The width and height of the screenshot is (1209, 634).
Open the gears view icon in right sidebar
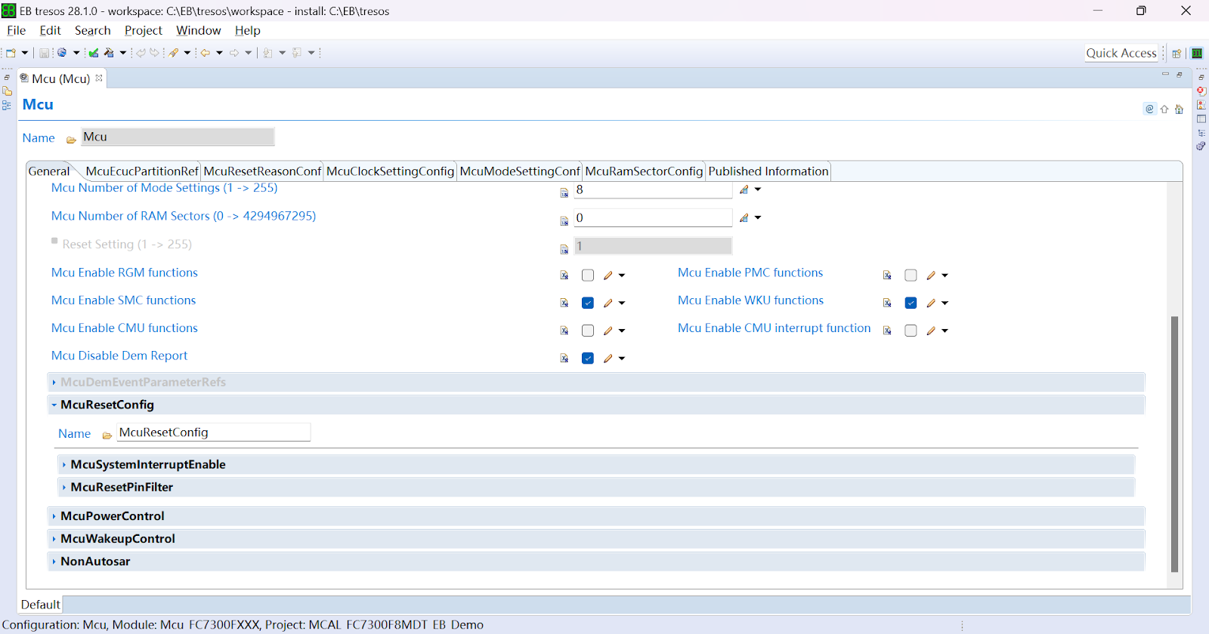click(x=1201, y=146)
